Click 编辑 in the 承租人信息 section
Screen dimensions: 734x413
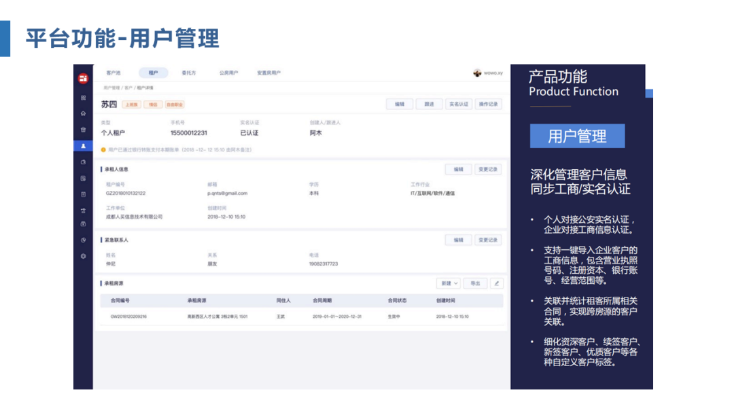(458, 169)
